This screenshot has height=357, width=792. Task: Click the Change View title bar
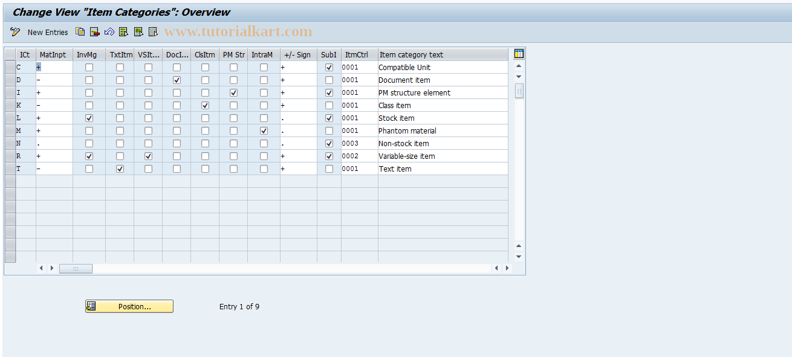tap(121, 11)
